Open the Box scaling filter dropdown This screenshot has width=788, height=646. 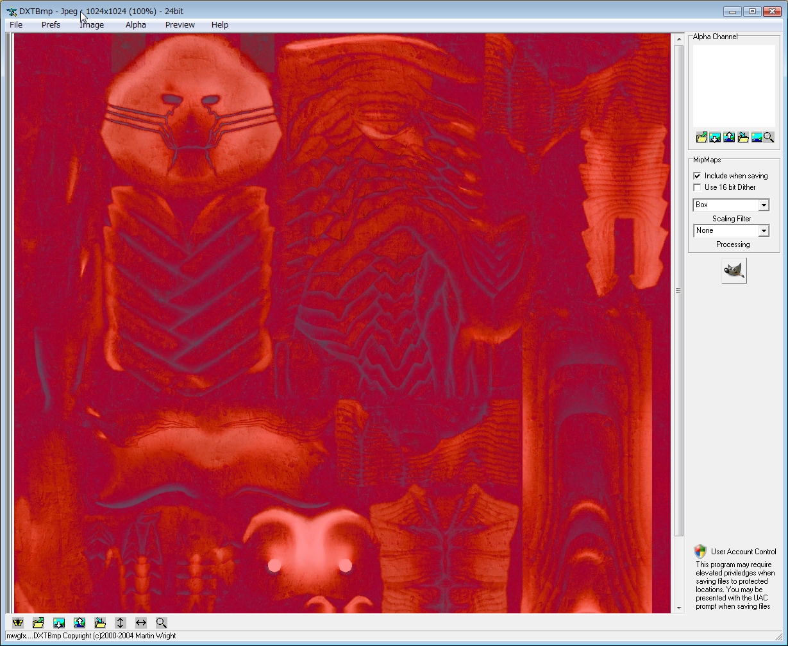coord(764,205)
